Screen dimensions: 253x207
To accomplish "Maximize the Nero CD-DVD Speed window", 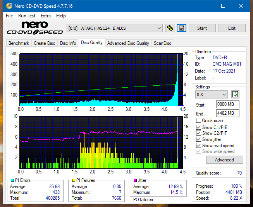I will [x=223, y=6].
